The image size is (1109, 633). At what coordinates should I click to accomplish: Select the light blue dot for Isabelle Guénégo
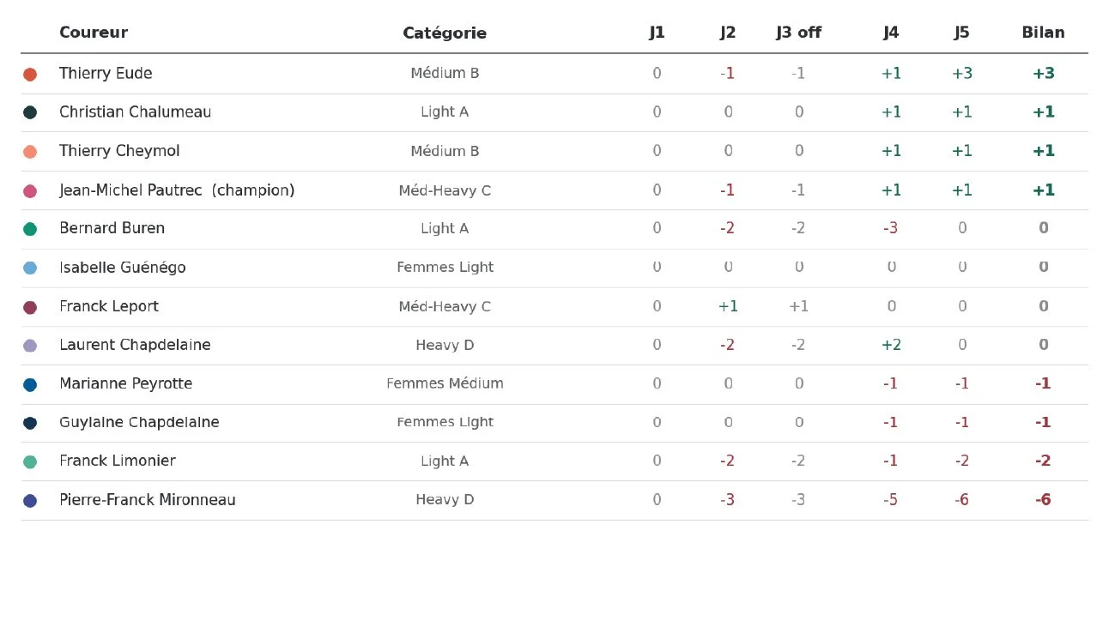click(30, 268)
